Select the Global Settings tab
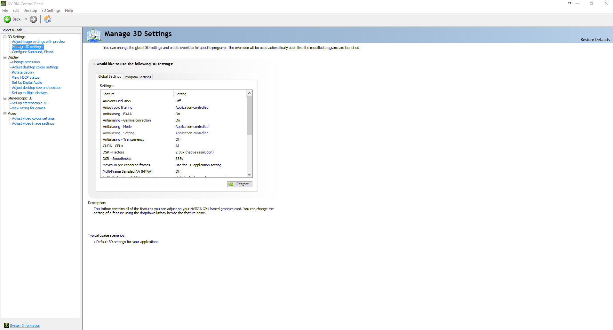This screenshot has width=613, height=330. pos(110,76)
